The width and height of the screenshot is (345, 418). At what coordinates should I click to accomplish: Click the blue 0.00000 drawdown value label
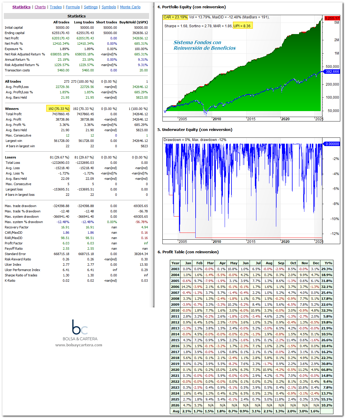tap(332, 144)
